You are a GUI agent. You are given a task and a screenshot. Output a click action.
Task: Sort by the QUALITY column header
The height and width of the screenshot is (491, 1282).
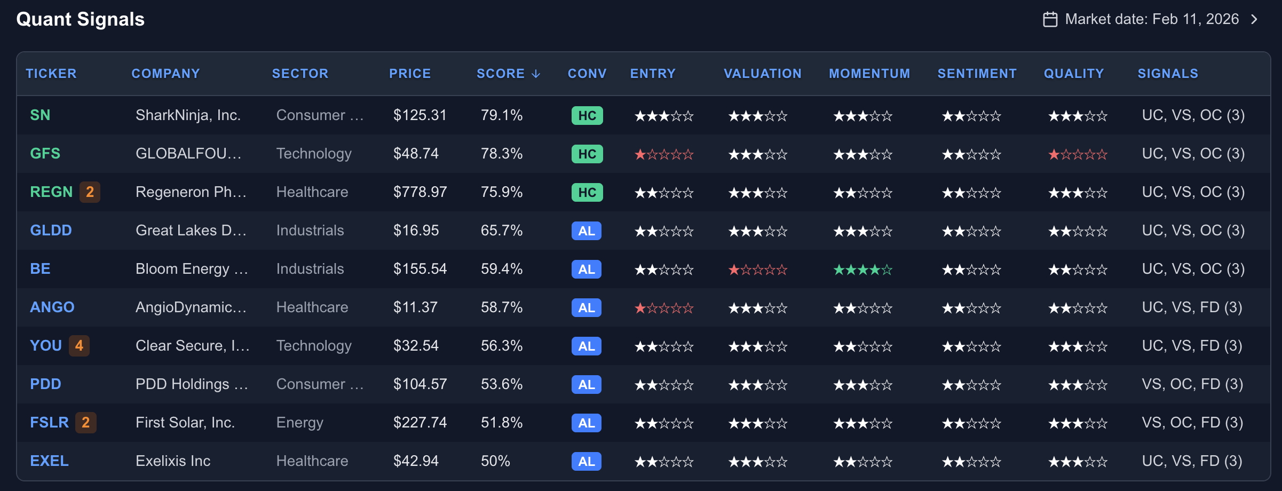click(x=1073, y=74)
